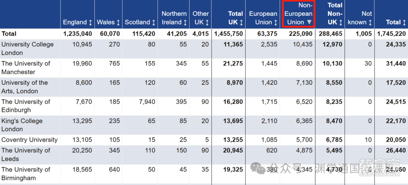Click the Total row label
This screenshot has height=185, width=408.
point(9,34)
